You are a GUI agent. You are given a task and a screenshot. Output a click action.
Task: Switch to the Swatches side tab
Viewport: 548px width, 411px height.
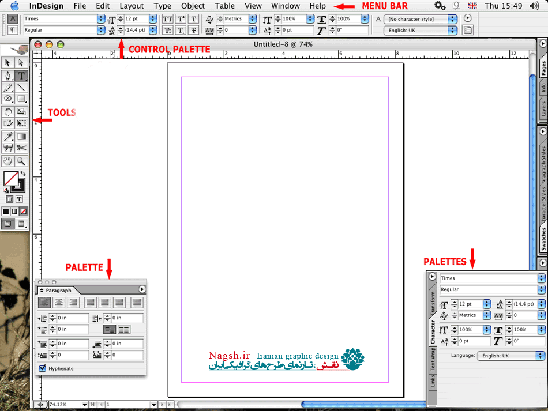(543, 239)
